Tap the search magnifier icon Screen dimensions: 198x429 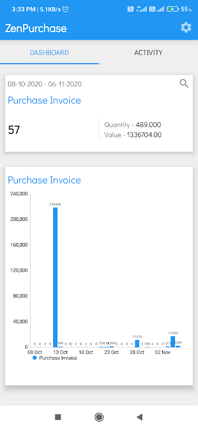[184, 84]
